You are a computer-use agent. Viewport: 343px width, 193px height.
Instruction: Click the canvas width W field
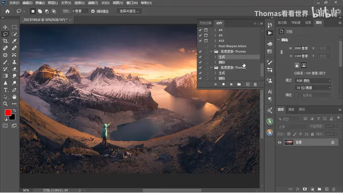coord(301,48)
